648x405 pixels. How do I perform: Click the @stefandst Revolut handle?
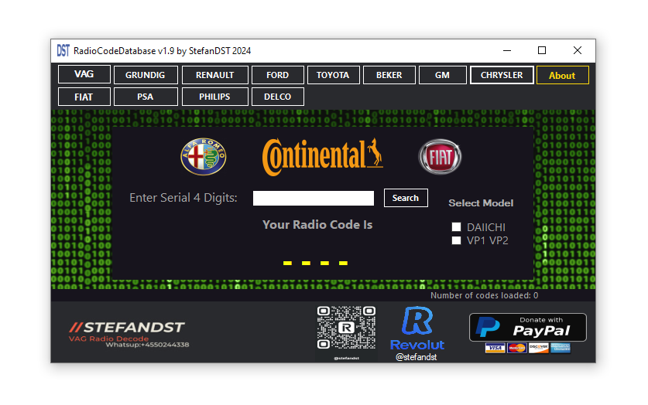[417, 357]
